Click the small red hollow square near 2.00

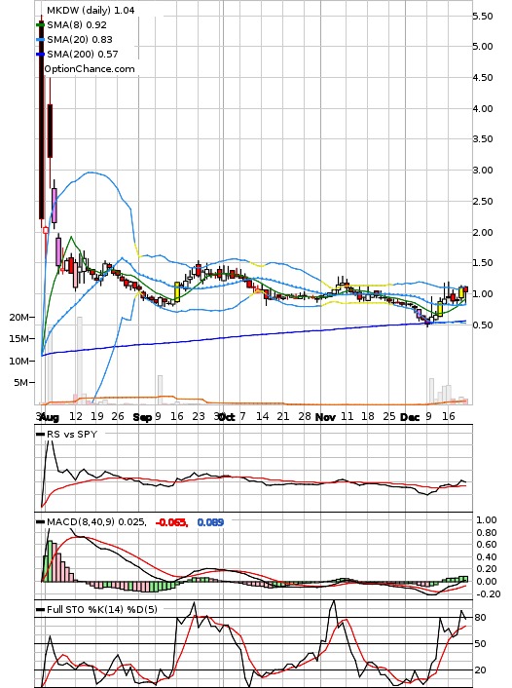click(46, 230)
